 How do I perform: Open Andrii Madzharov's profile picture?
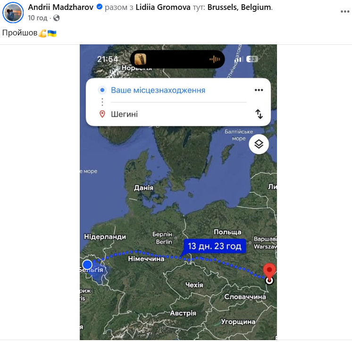[x=13, y=13]
